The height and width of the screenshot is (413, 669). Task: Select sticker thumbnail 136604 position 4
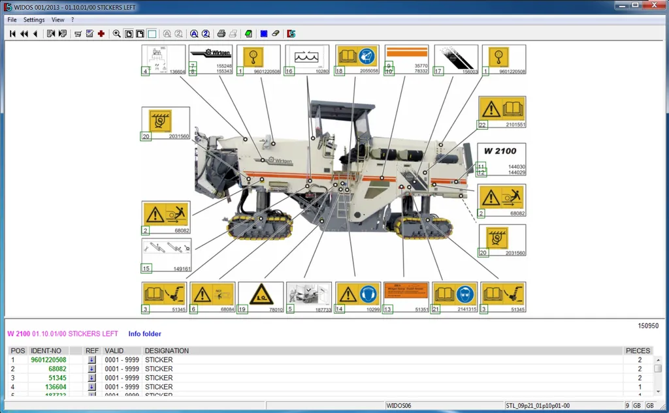[x=164, y=59]
